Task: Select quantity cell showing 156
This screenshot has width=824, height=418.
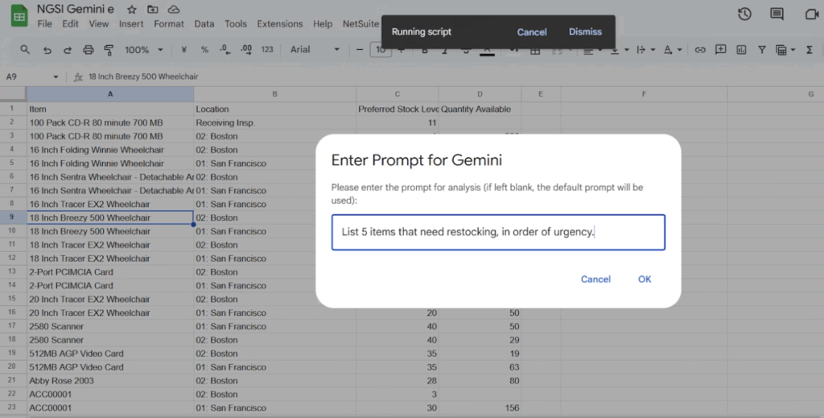Action: point(480,408)
